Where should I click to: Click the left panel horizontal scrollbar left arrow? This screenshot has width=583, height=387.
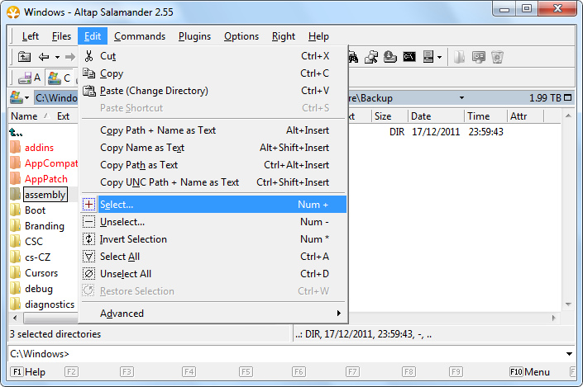click(15, 318)
